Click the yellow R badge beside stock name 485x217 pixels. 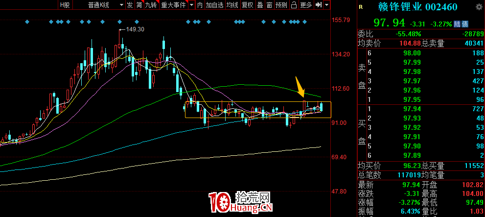click(x=360, y=7)
